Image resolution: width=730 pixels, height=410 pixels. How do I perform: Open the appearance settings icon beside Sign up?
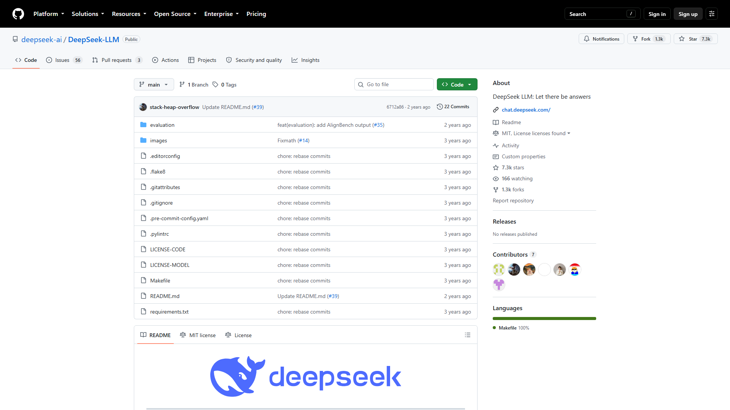tap(712, 14)
